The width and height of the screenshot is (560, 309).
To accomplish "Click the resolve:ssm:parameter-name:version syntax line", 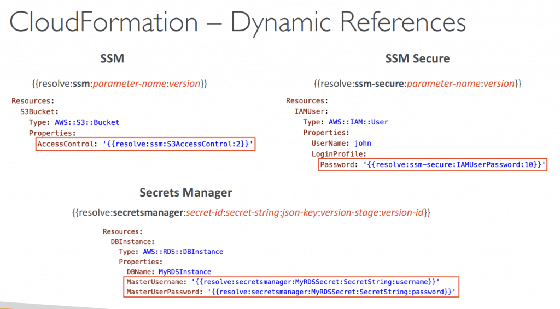I will [120, 84].
